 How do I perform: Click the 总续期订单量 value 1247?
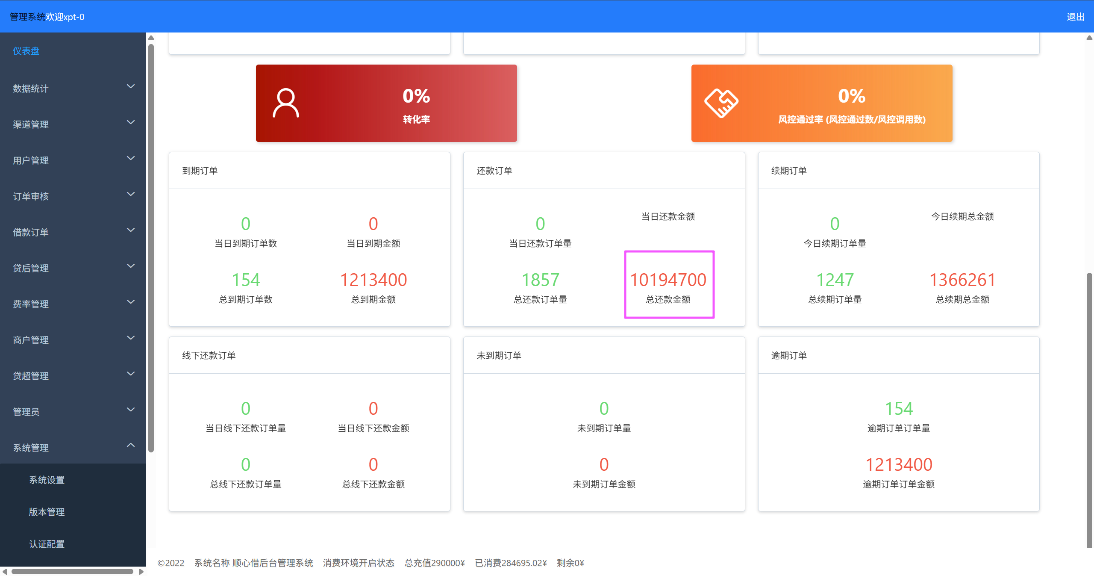835,280
